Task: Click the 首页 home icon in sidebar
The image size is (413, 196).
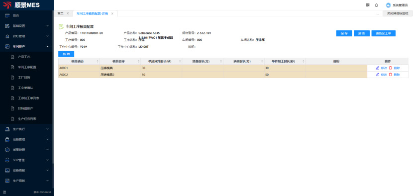Action: [x=7, y=15]
